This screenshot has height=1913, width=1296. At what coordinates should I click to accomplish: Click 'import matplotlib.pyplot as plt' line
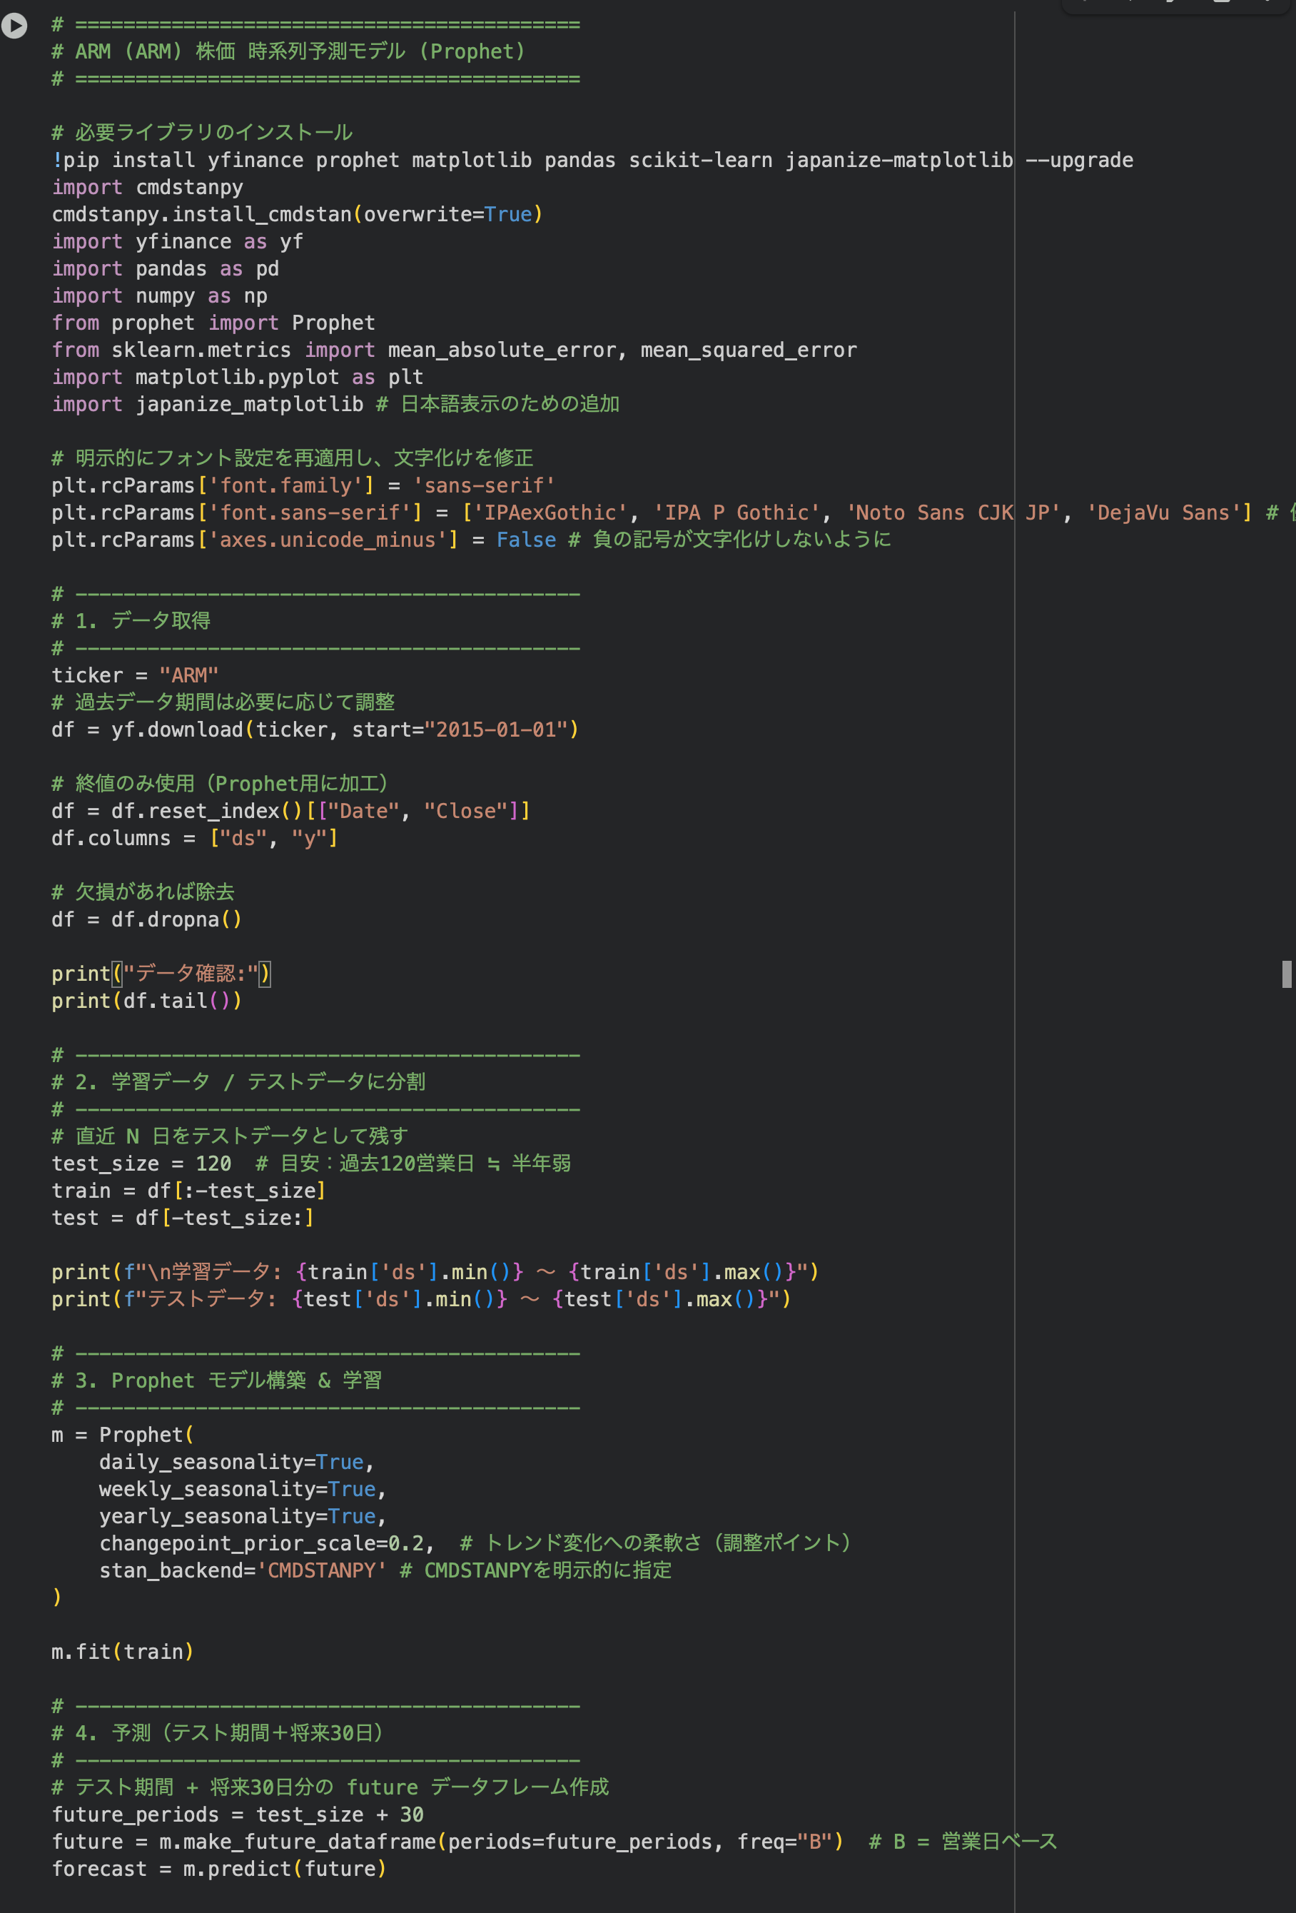238,378
